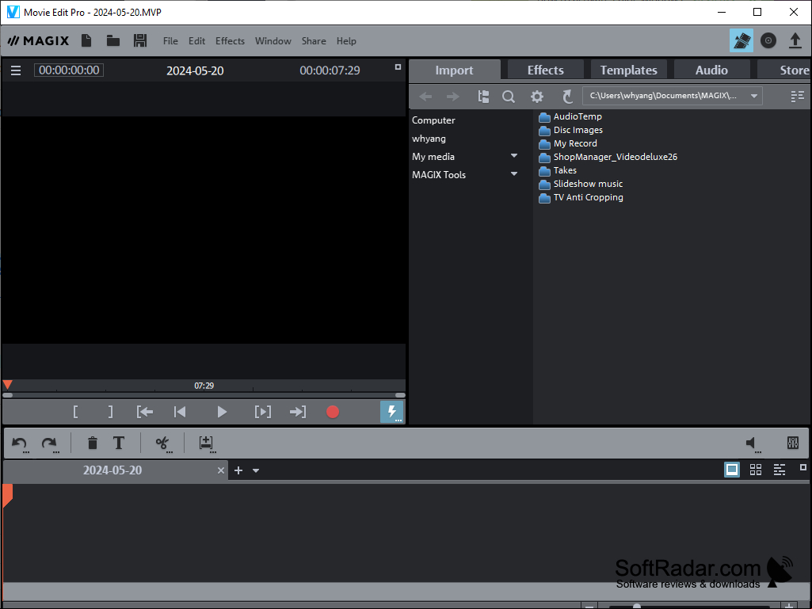Delete the selected object with the trash icon
This screenshot has width=812, height=609.
[x=92, y=443]
